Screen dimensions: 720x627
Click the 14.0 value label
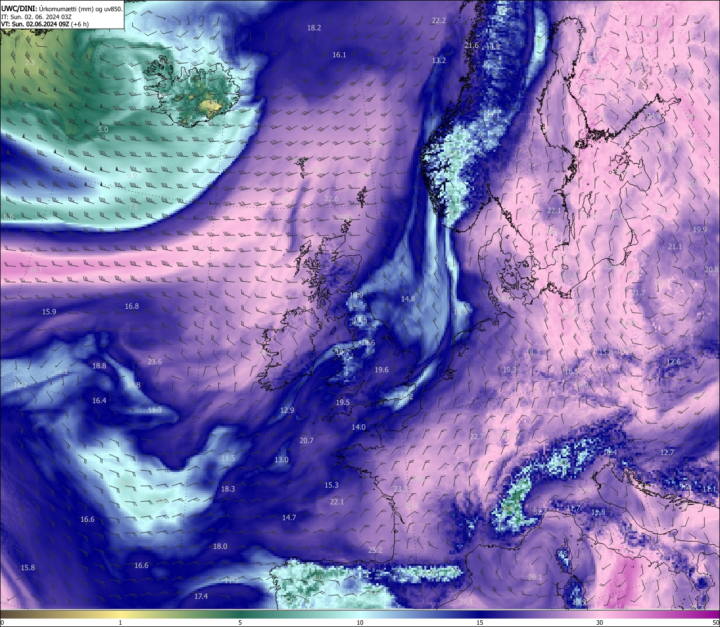358,427
